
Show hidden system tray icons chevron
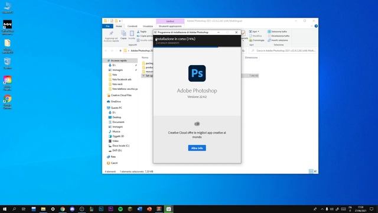pos(322,209)
